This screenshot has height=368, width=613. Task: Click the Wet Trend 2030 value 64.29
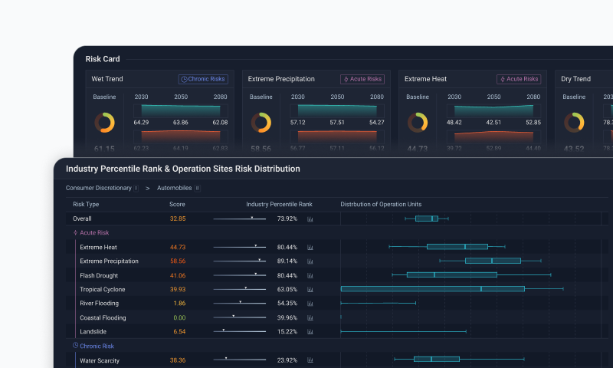[141, 123]
